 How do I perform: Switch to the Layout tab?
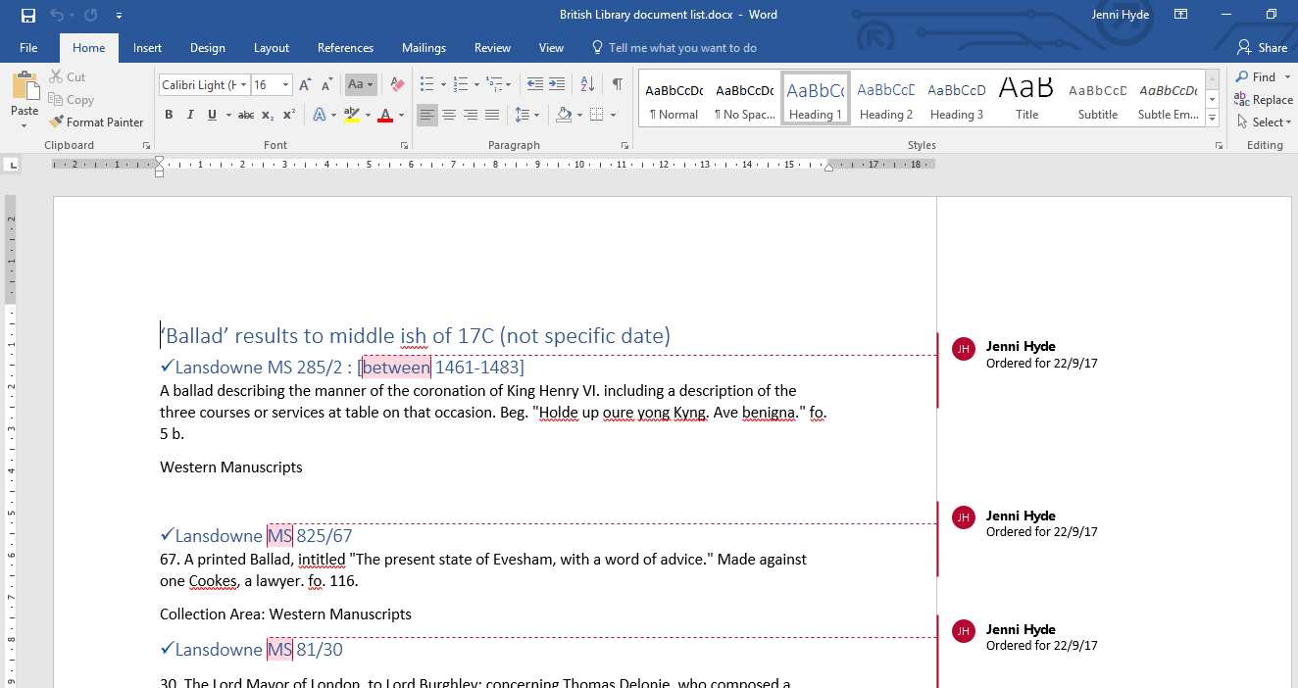point(271,48)
